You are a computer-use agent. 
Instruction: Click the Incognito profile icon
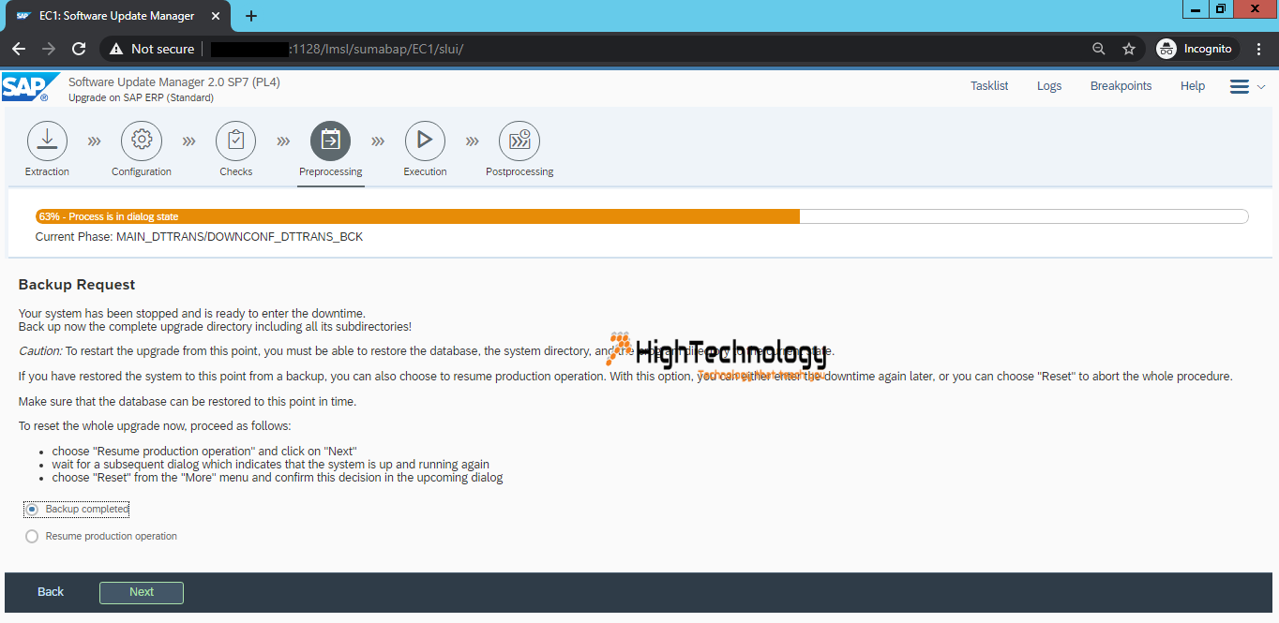tap(1166, 49)
